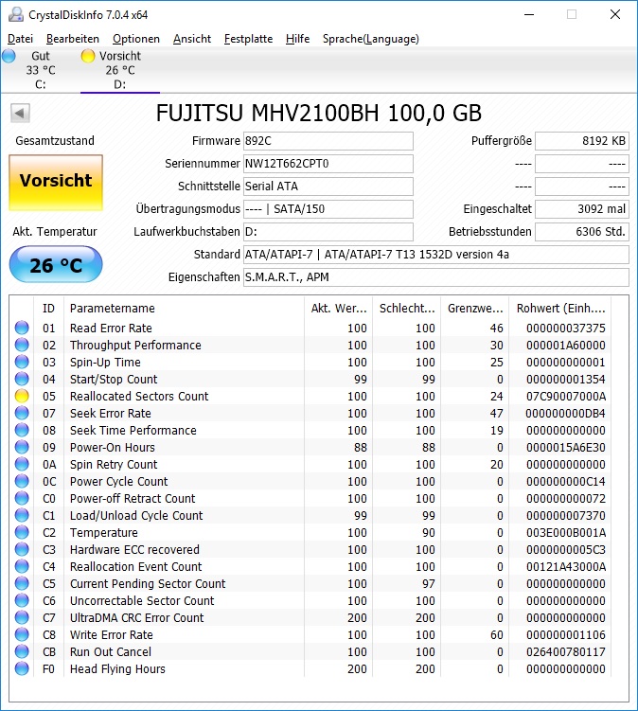
Task: Select the Reallocated Sectors Count row text
Action: pyautogui.click(x=139, y=397)
